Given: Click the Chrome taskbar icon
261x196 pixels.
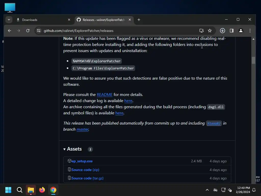Looking at the screenshot, I should coord(53,190).
